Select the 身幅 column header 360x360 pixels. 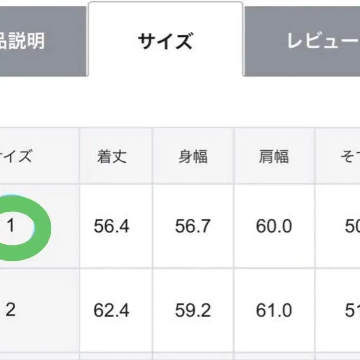[x=193, y=156]
